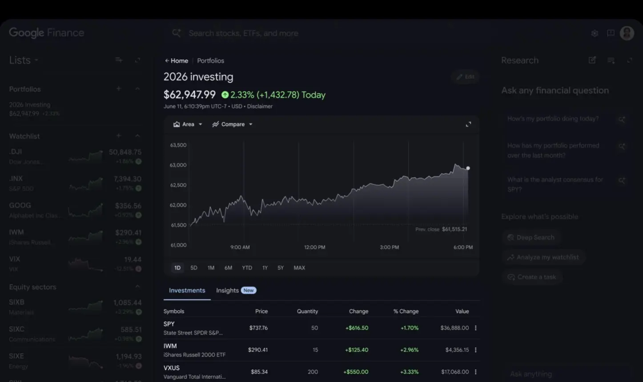The image size is (643, 382).
Task: Expand the Lists panel with the arrows icon
Action: click(x=137, y=60)
